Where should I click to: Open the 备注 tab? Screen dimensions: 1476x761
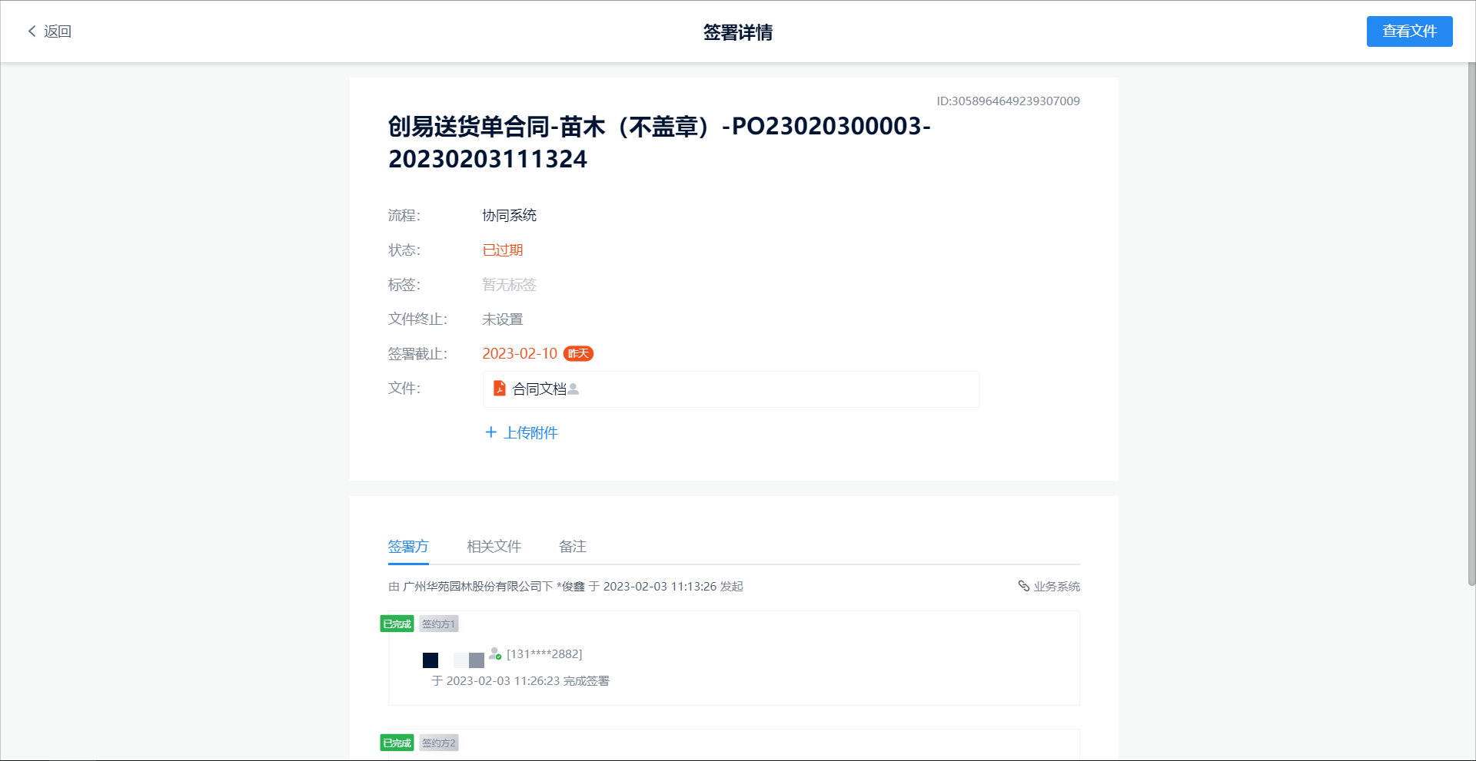point(573,547)
